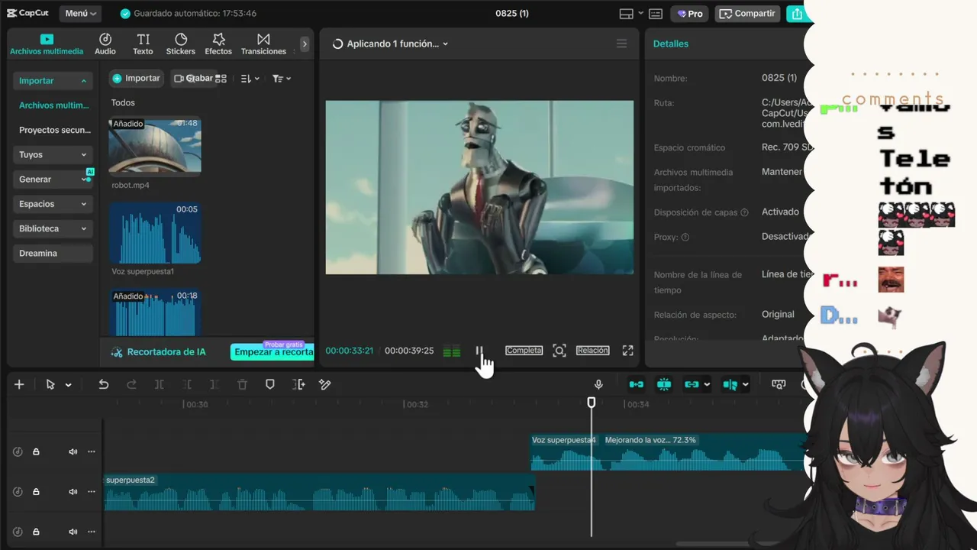This screenshot has height=550, width=977.
Task: Click the Grabar record button
Action: point(194,78)
